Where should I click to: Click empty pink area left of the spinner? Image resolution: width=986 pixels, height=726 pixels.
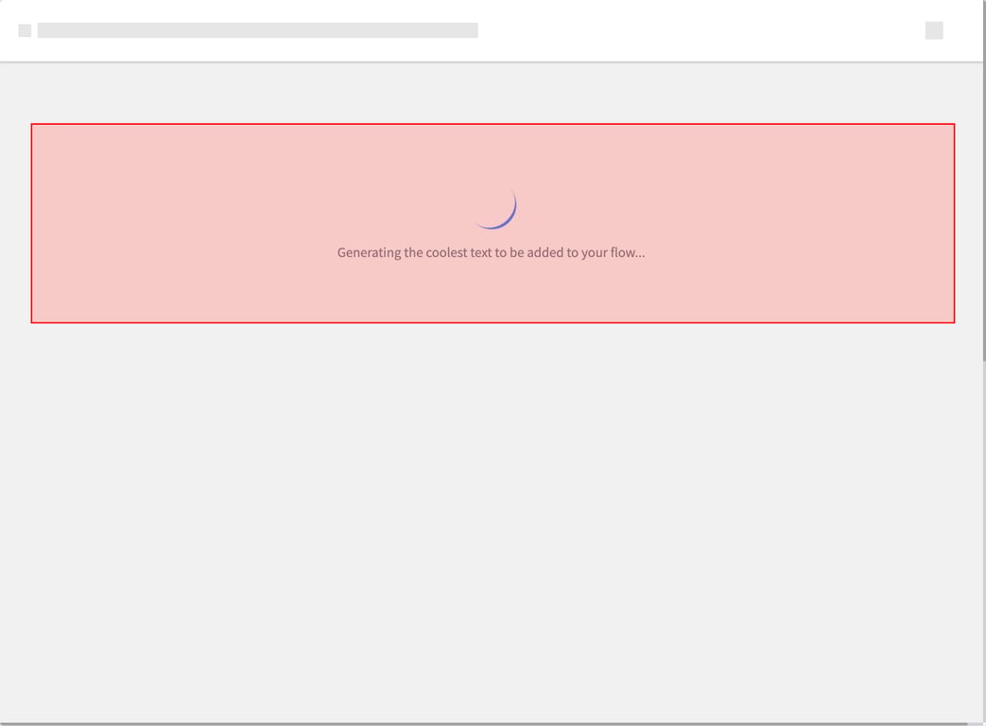pos(236,208)
